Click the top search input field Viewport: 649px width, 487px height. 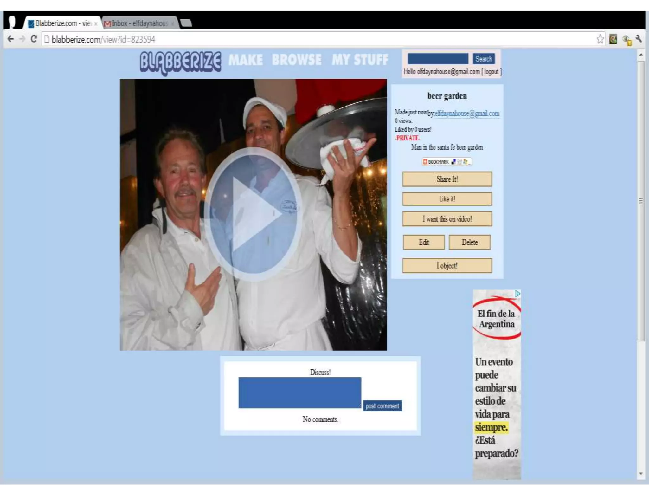pyautogui.click(x=438, y=59)
